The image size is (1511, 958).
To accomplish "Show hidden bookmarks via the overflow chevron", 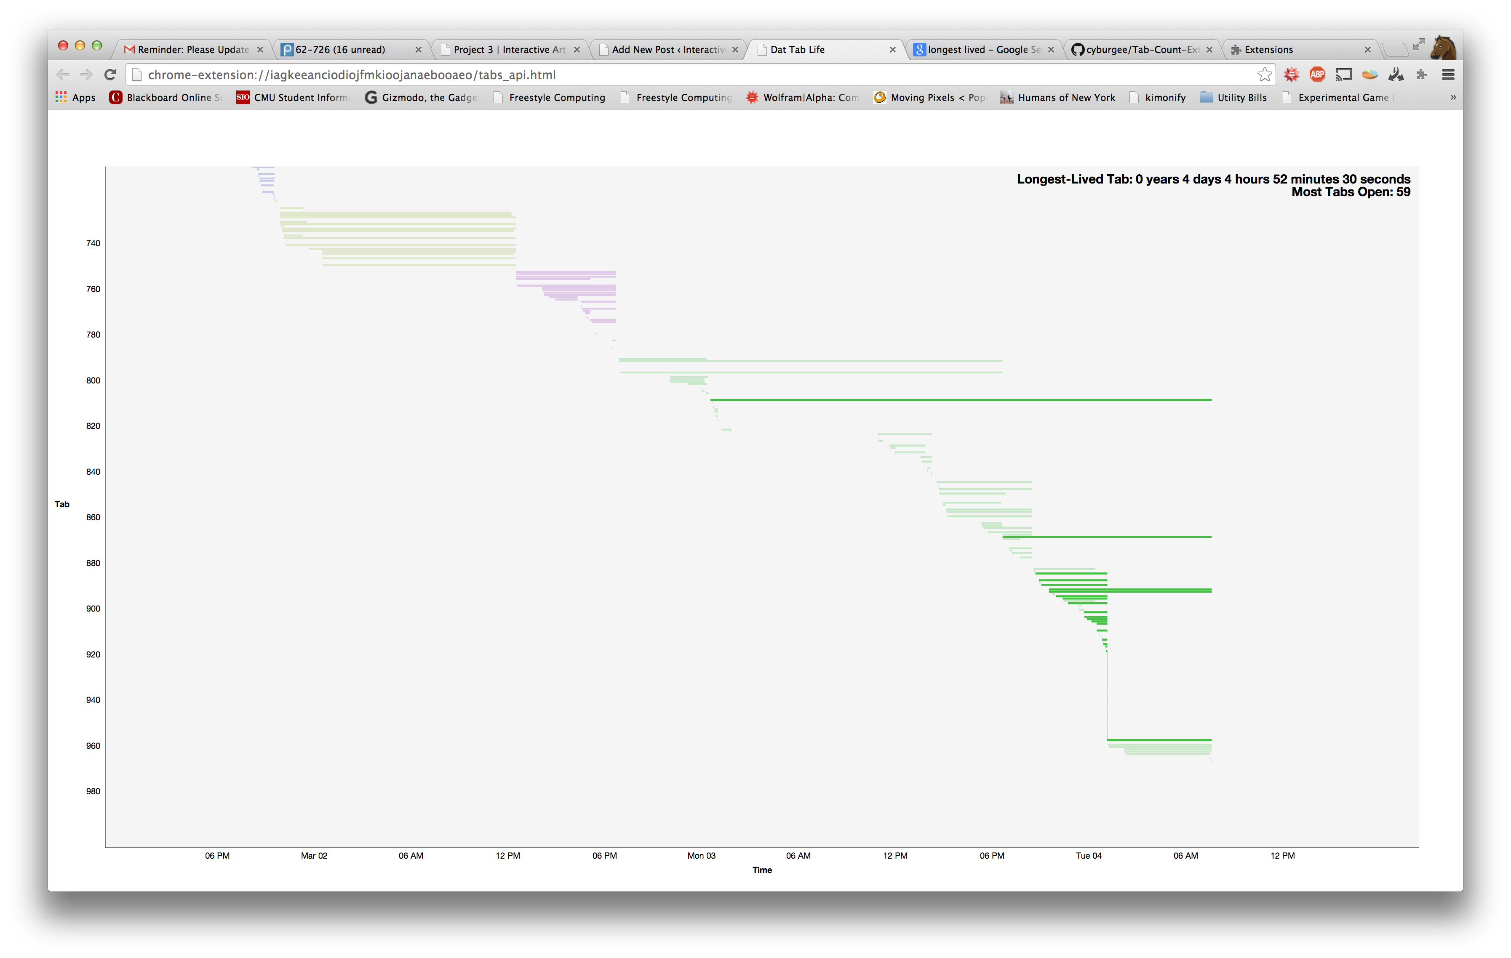I will pos(1453,97).
